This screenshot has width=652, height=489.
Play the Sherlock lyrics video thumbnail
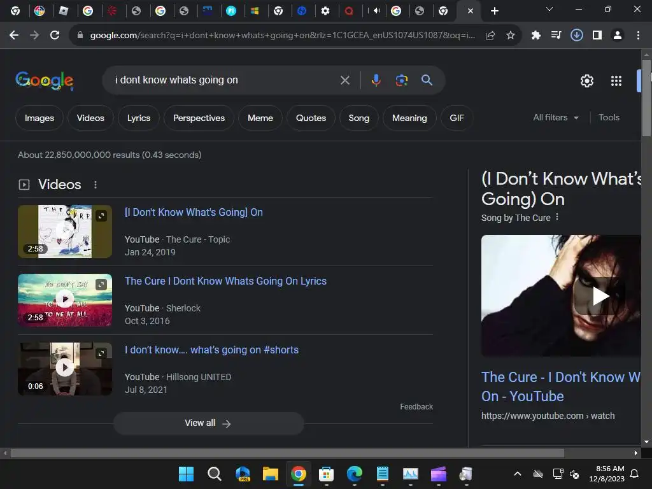click(65, 300)
